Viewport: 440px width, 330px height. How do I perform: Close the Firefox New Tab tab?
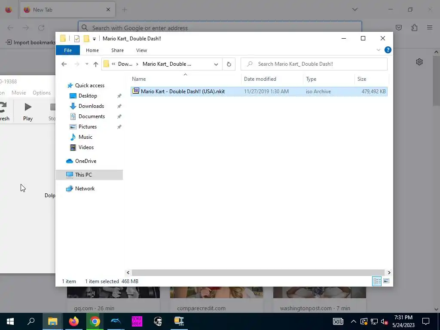pos(108,10)
